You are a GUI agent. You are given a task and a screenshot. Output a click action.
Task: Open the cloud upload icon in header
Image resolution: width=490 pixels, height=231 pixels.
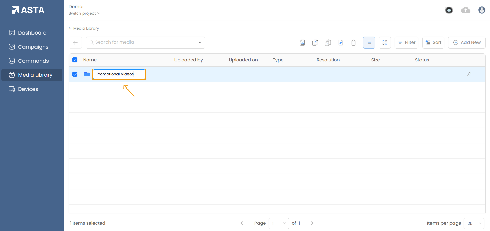pyautogui.click(x=465, y=10)
